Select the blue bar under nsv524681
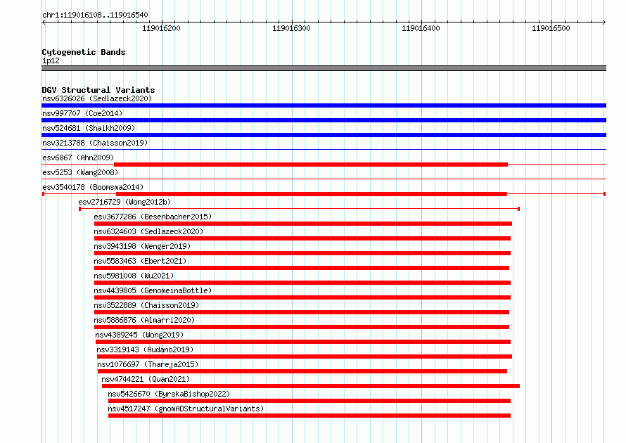This screenshot has width=626, height=443. tap(324, 135)
